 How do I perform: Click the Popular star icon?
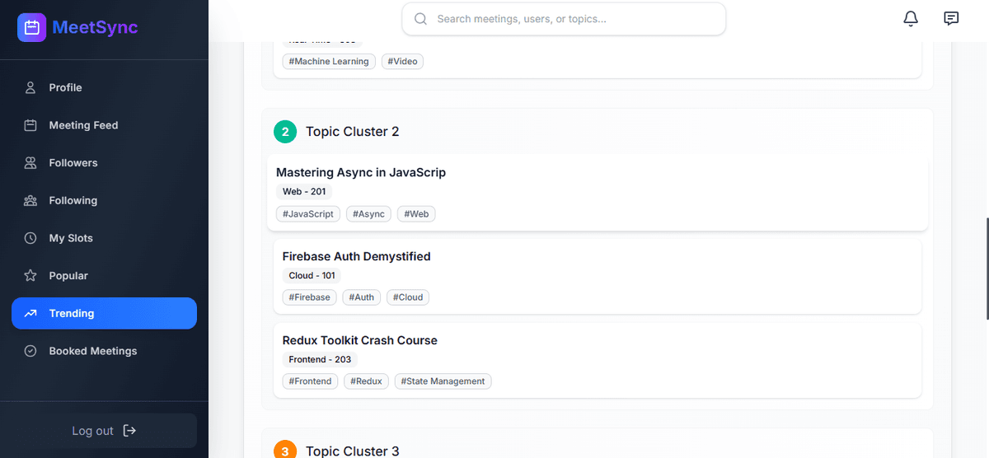click(x=30, y=276)
